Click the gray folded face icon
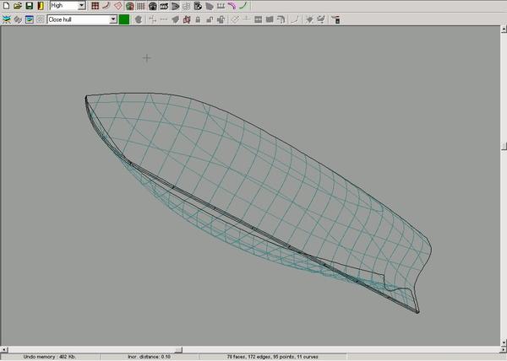 (270, 19)
